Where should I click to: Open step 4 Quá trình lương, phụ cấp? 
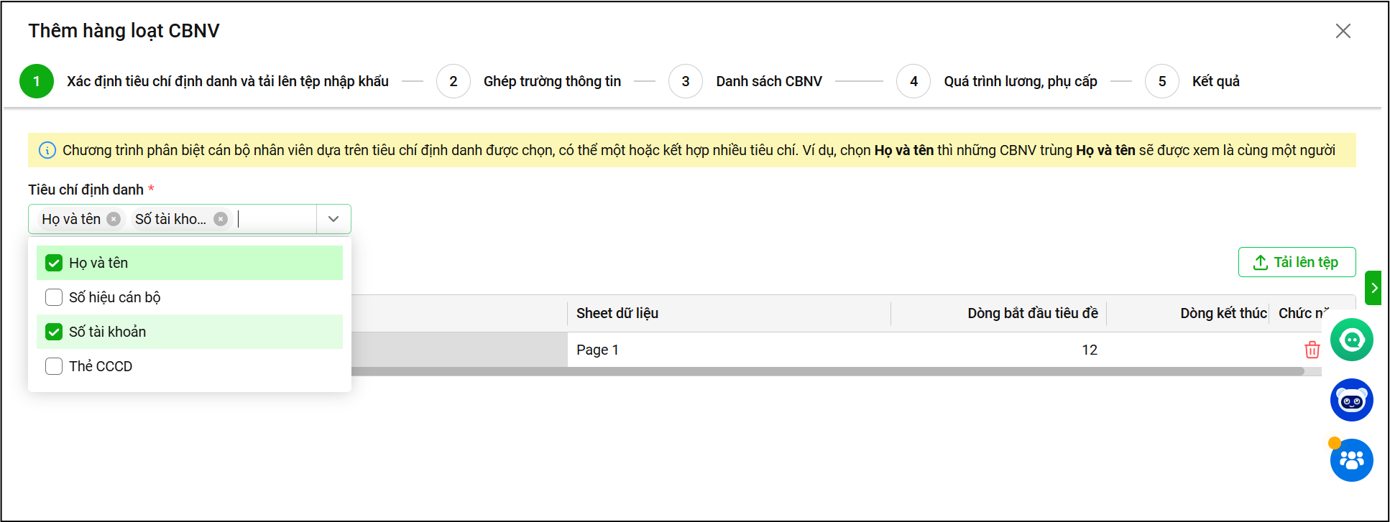pos(913,81)
